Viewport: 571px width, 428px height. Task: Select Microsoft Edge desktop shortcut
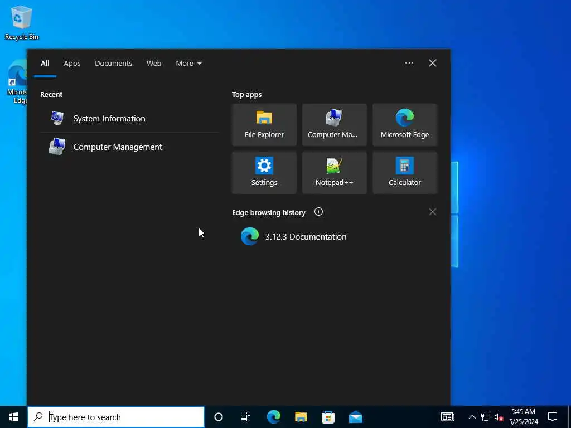(x=16, y=82)
